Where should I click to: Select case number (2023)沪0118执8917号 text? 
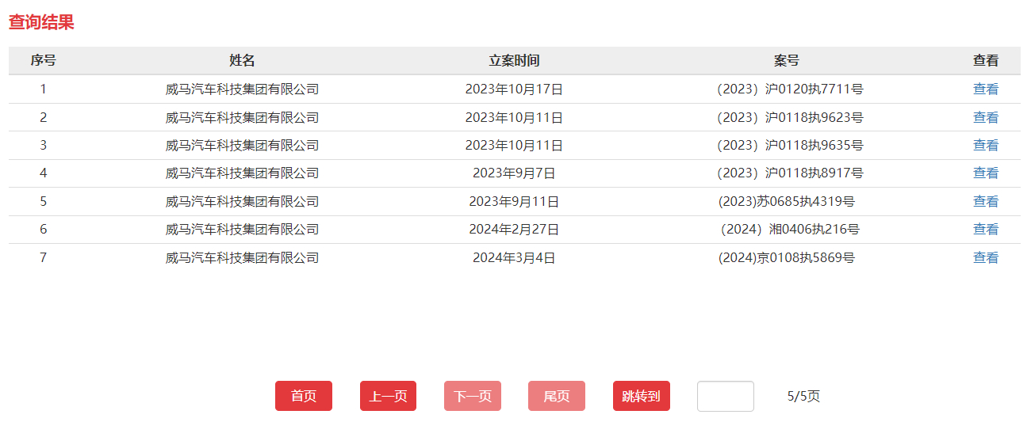point(789,173)
